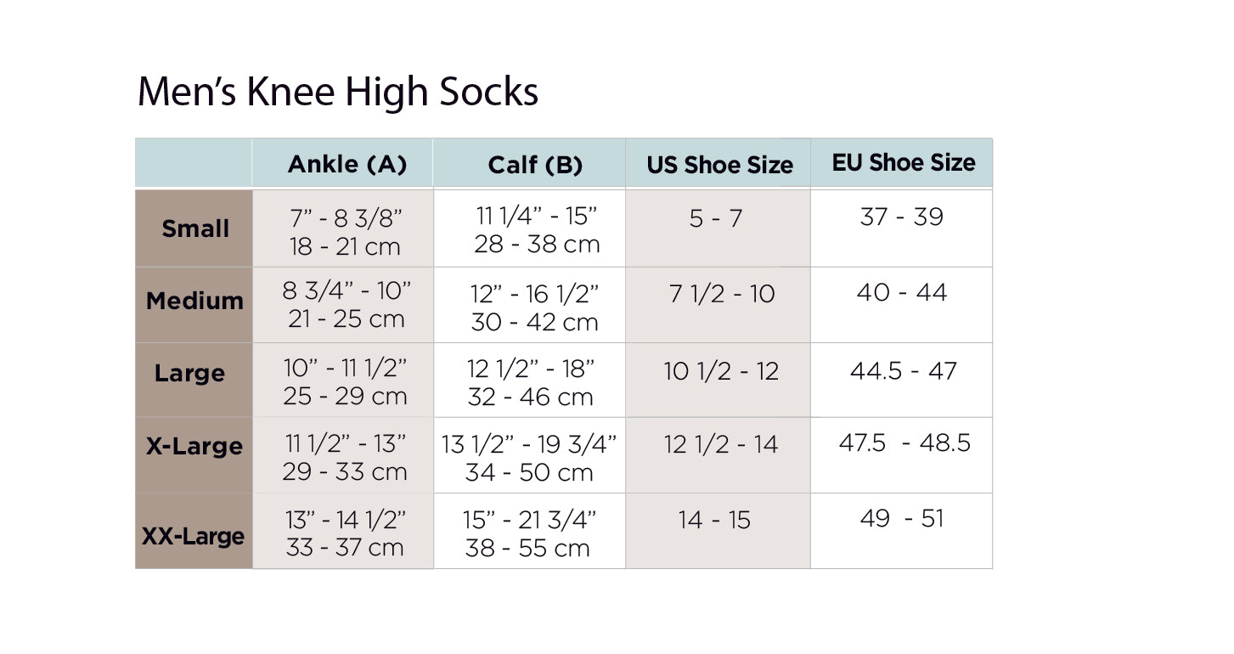Viewport: 1234px width, 654px height.
Task: Click the Small ankle measurement cell
Action: pyautogui.click(x=345, y=232)
